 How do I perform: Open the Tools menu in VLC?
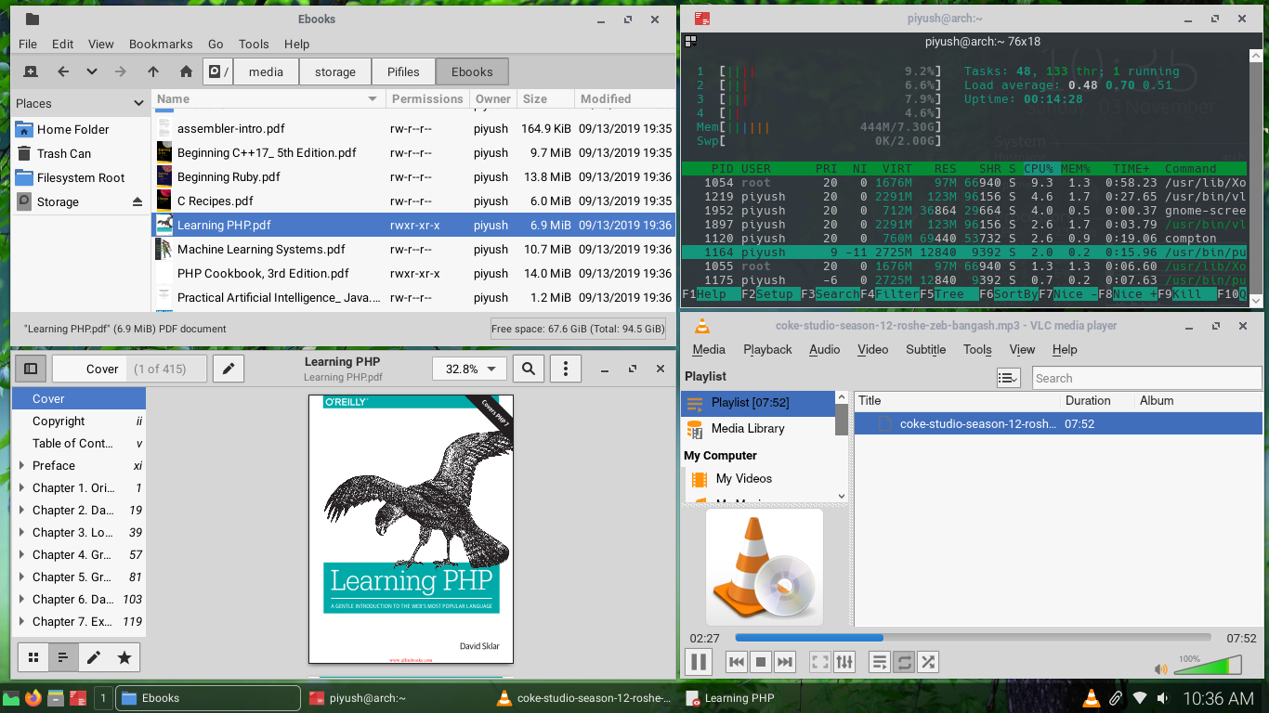[977, 349]
